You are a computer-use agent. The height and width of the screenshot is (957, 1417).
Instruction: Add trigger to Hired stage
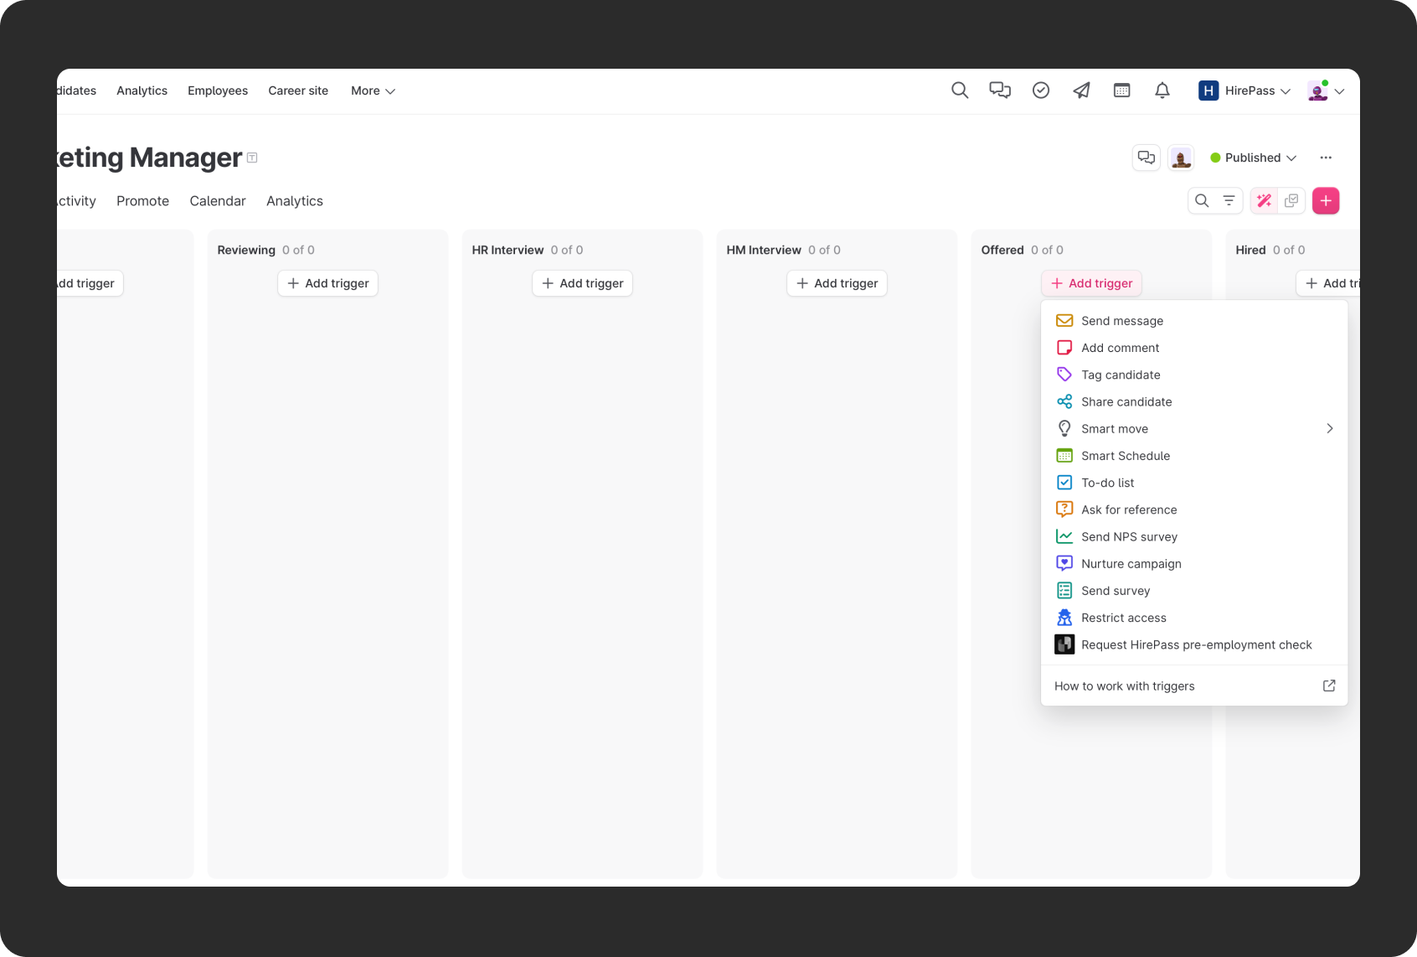(x=1328, y=283)
